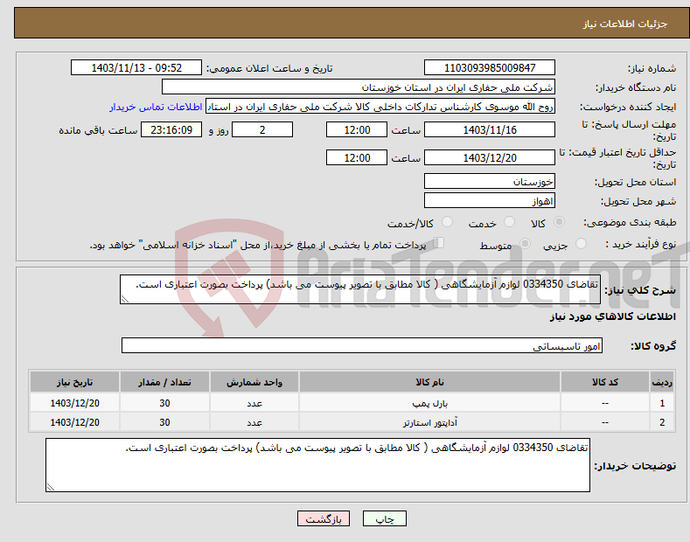Click resize handle of buyer notes textarea
The image size is (690, 542).
pos(51,487)
